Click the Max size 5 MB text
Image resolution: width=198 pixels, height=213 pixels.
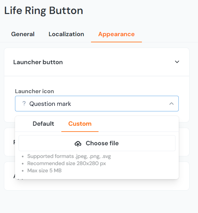pyautogui.click(x=44, y=170)
